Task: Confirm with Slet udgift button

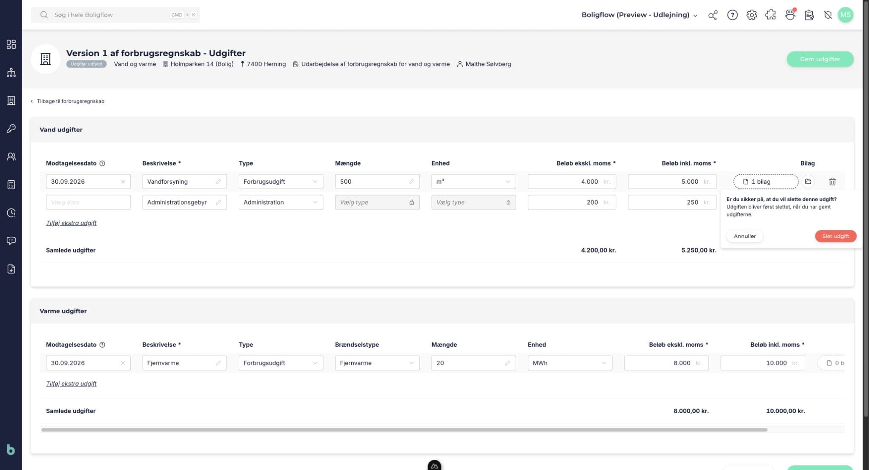Action: pos(835,236)
